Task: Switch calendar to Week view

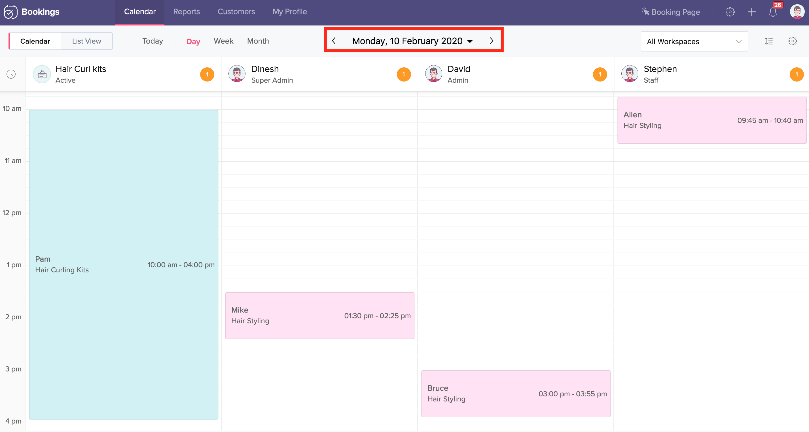Action: click(223, 41)
